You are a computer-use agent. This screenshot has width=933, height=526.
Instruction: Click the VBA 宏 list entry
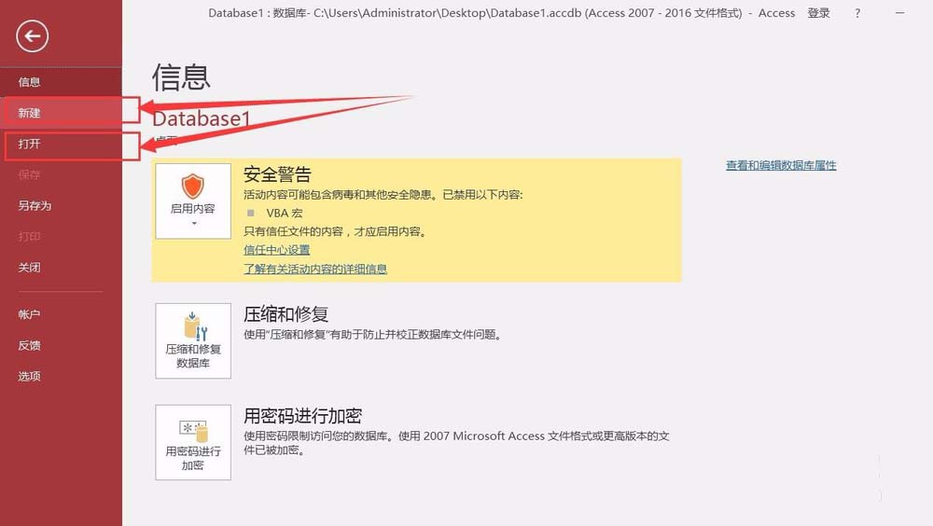tap(285, 213)
